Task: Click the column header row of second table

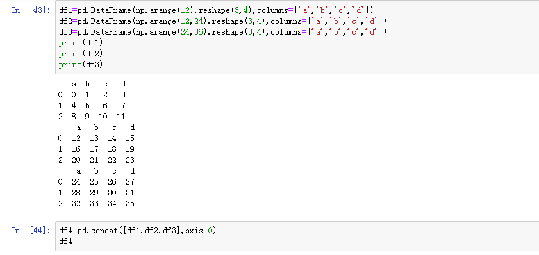Action: [x=105, y=128]
